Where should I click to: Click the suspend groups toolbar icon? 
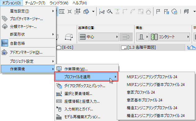tap(78, 11)
